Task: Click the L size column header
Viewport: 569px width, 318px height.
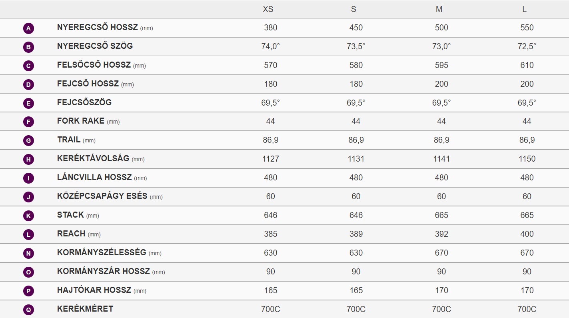Action: pyautogui.click(x=524, y=9)
